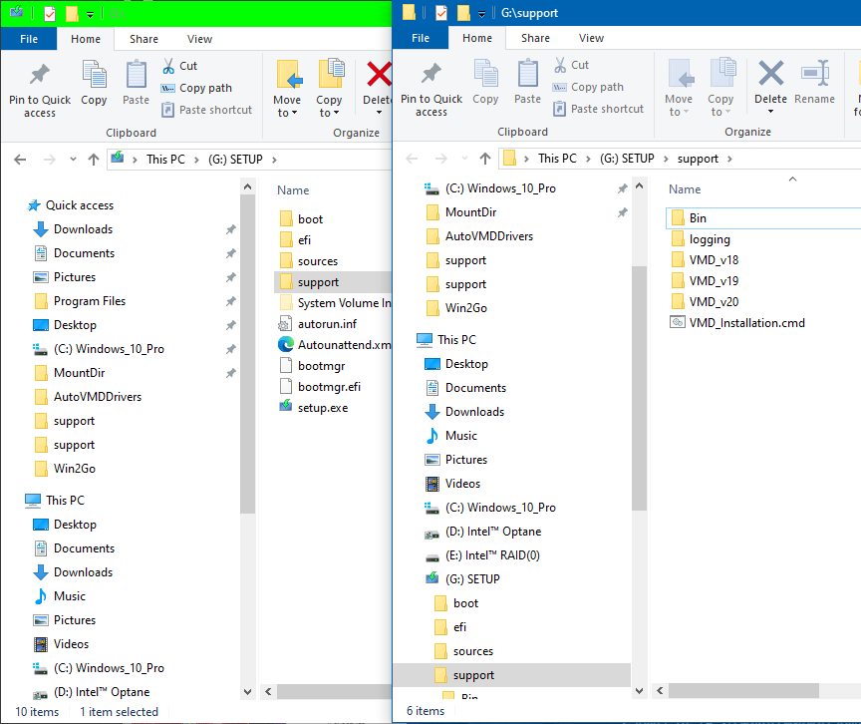Sort by Name column in G:\support window
Screen dimensions: 861x724
[685, 189]
